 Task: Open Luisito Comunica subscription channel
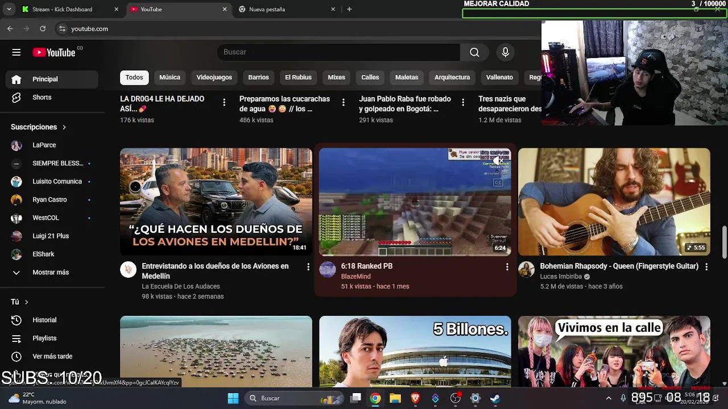(52, 181)
